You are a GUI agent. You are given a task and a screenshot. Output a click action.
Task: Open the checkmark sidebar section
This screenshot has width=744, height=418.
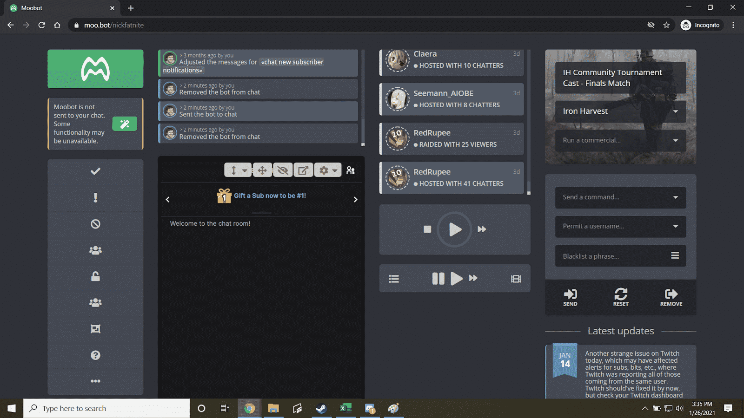[x=95, y=171]
